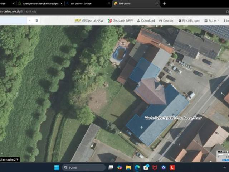Open the McAfee taskbar icon
The image size is (229, 172).
pos(155,168)
